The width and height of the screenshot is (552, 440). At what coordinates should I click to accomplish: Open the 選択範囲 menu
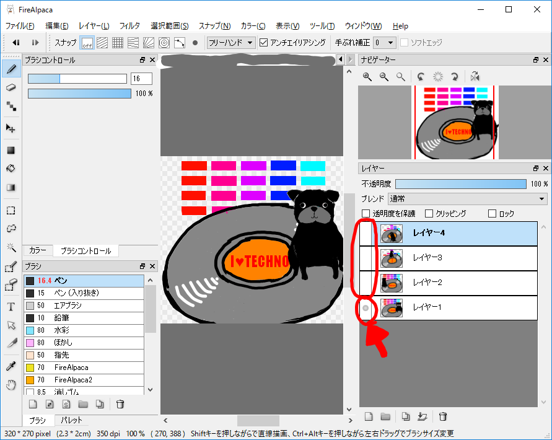(169, 25)
